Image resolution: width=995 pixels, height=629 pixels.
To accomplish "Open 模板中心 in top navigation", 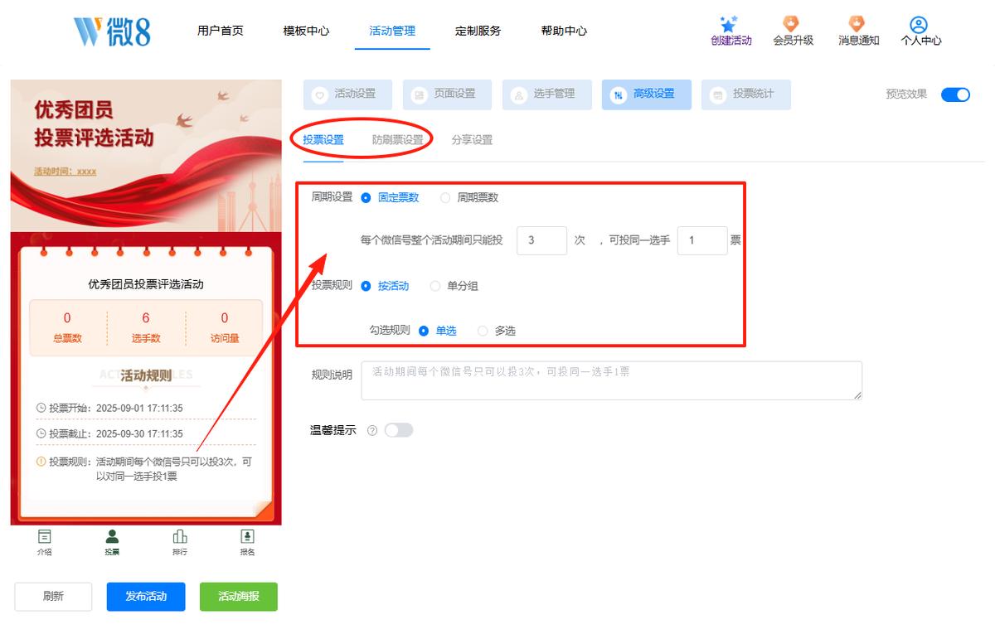I will pyautogui.click(x=306, y=31).
